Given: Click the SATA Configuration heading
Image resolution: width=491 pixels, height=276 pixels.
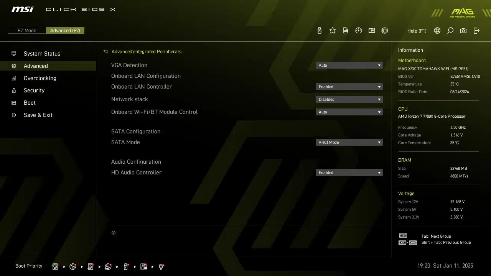Looking at the screenshot, I should click(x=136, y=131).
